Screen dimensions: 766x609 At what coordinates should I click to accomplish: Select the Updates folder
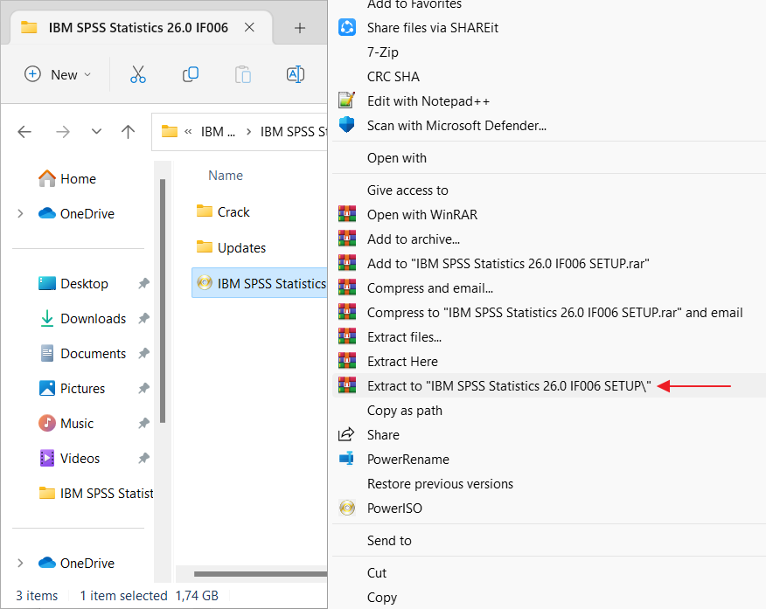[231, 247]
